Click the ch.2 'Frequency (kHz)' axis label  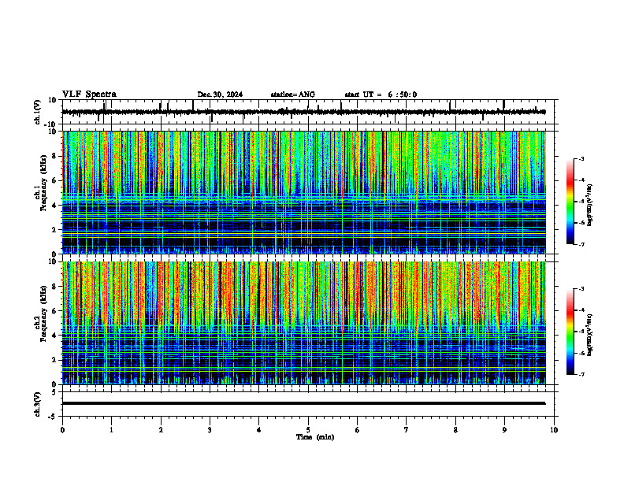coord(44,313)
